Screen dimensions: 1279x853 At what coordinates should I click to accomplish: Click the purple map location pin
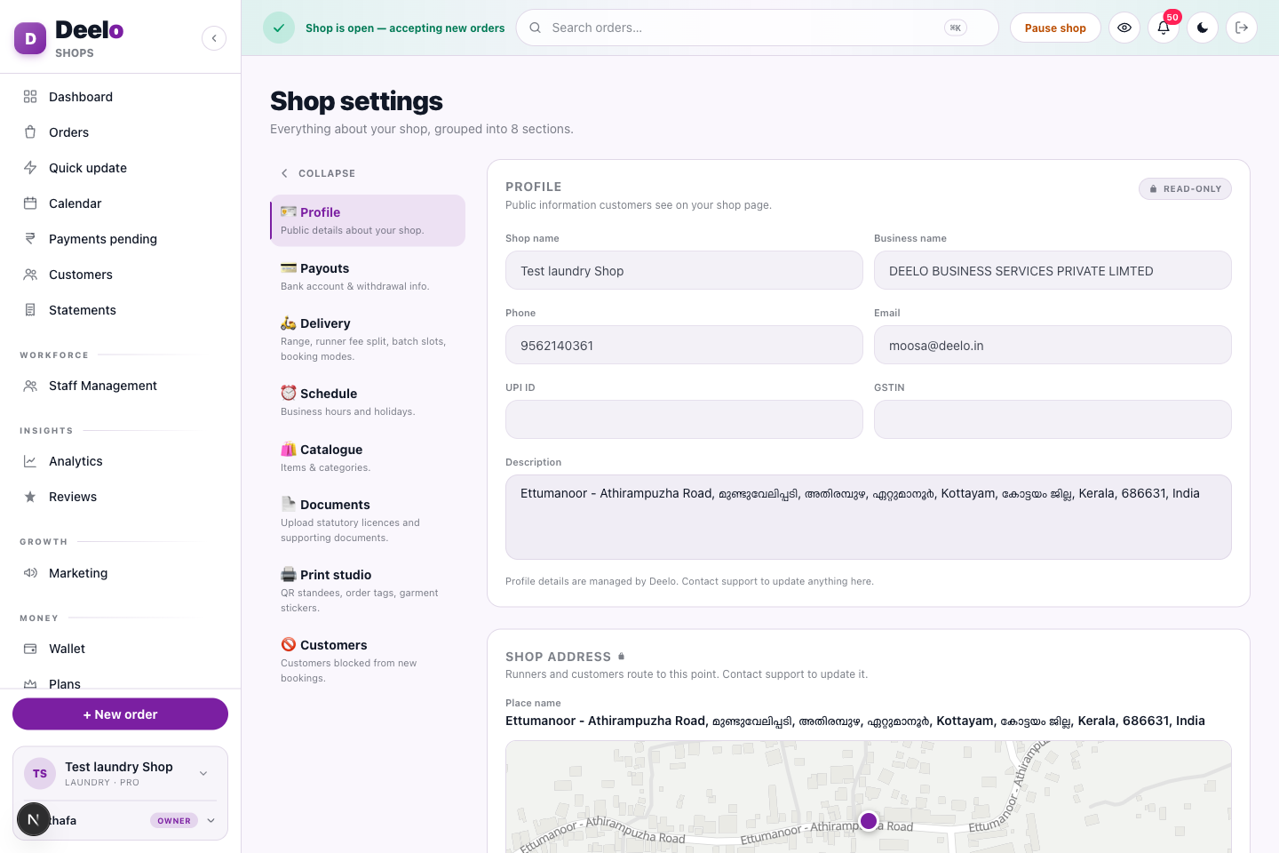pyautogui.click(x=869, y=821)
